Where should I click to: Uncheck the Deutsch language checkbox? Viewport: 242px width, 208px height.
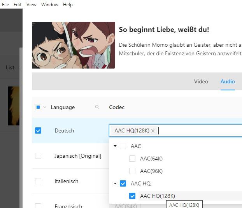coord(38,130)
